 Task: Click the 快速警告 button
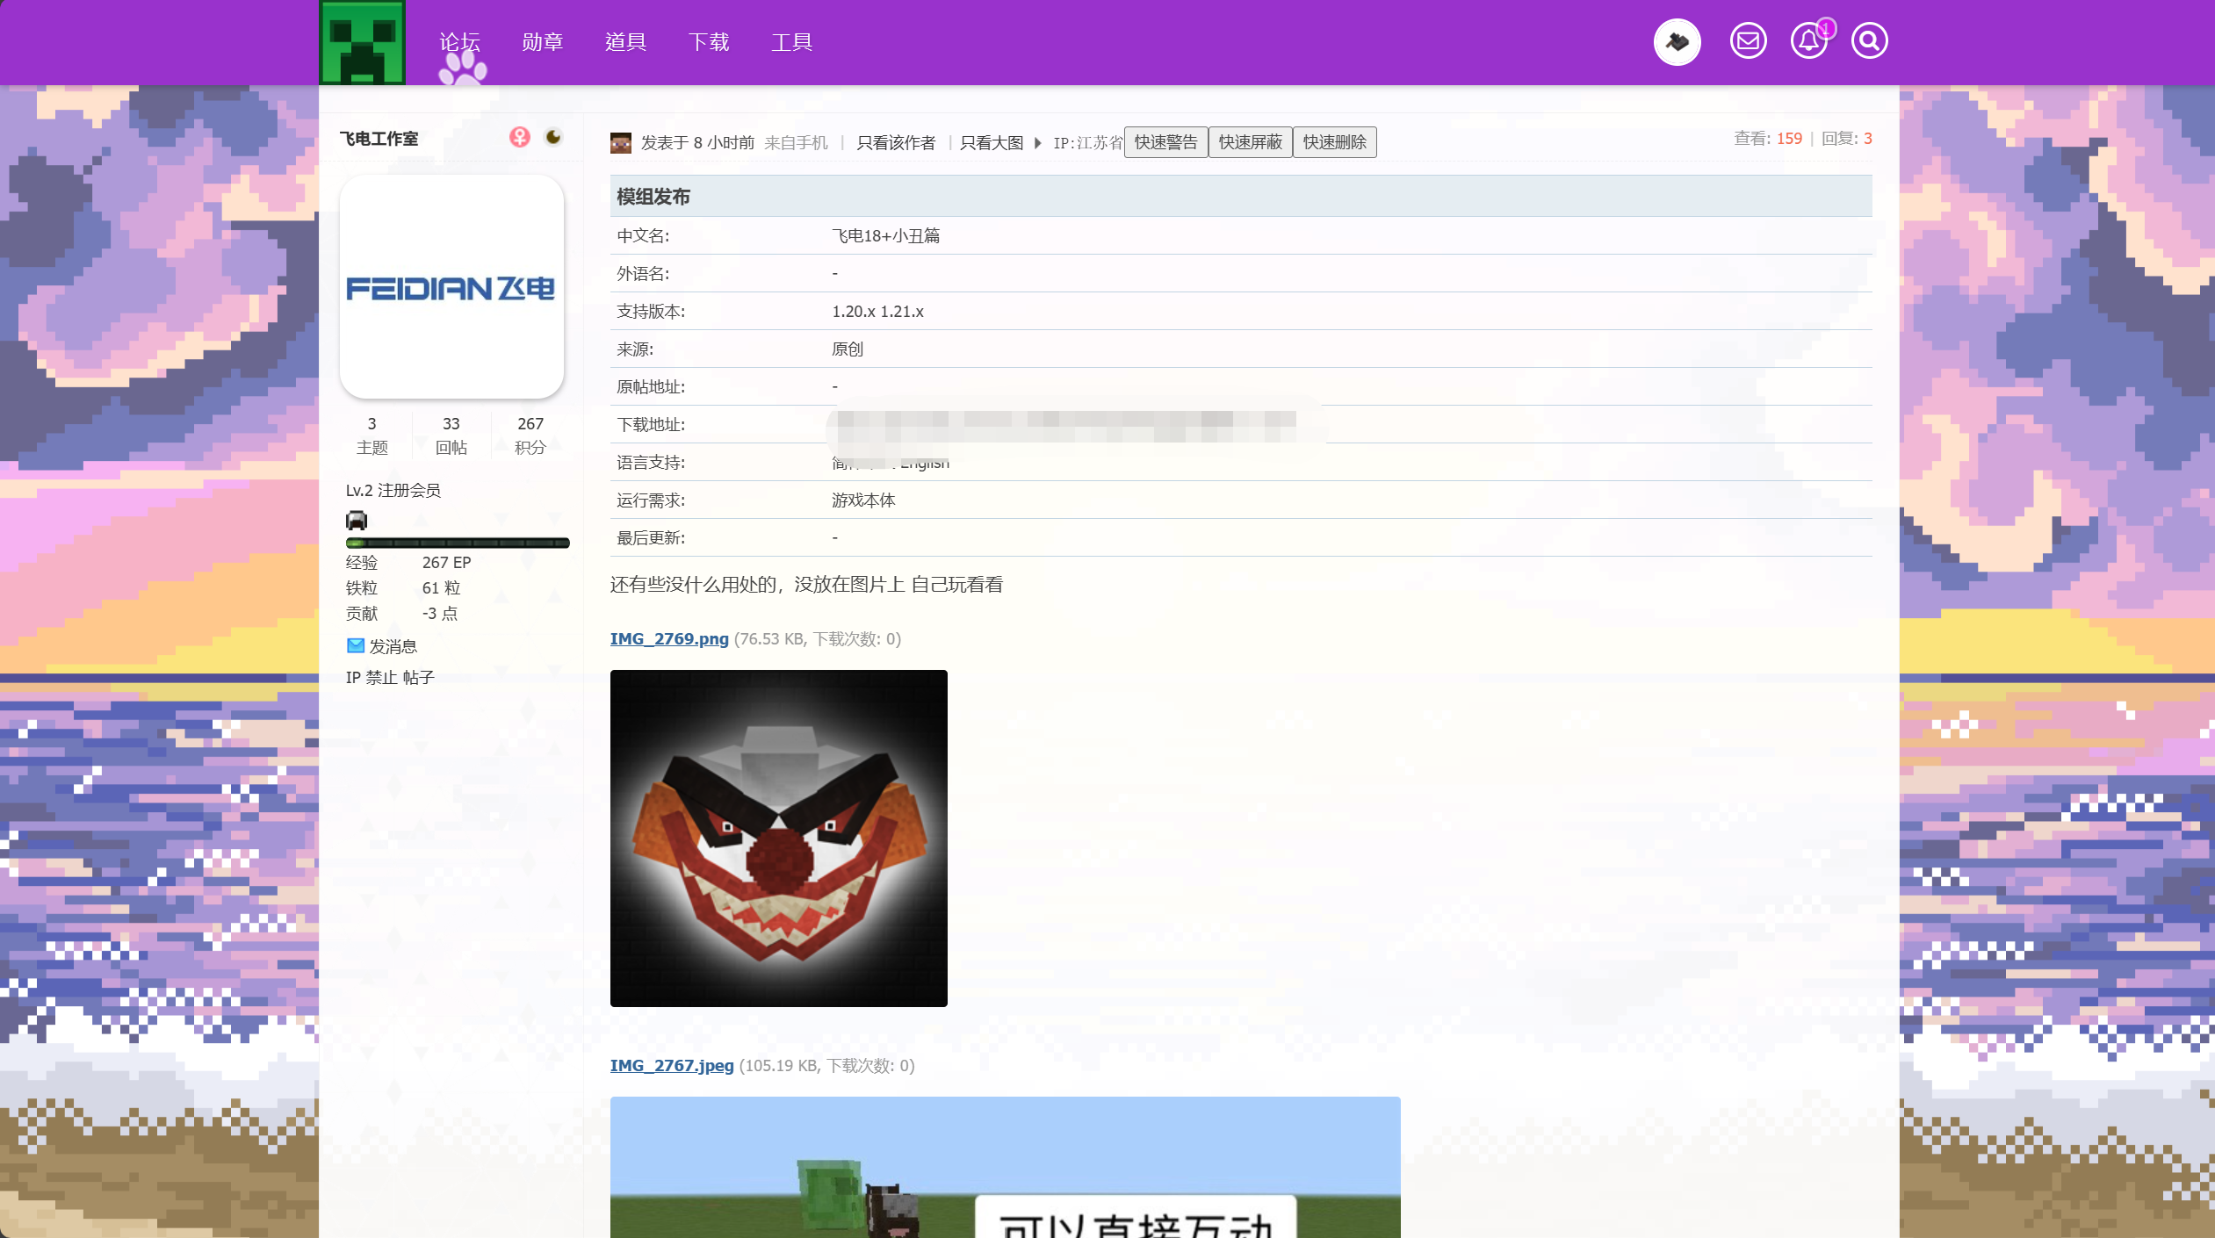point(1165,142)
